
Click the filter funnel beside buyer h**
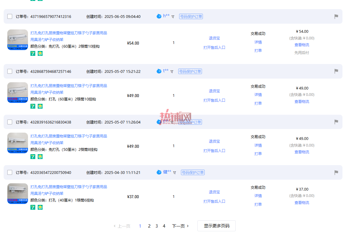click(x=173, y=17)
